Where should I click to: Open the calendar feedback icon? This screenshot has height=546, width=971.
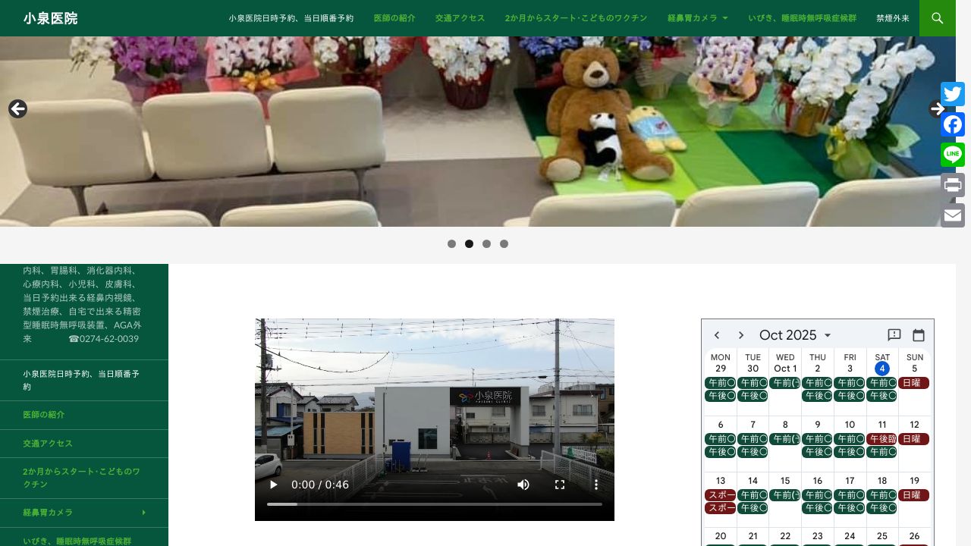pos(894,335)
